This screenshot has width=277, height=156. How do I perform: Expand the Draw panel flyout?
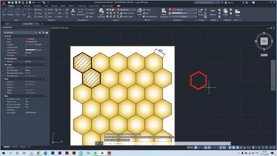(x=17, y=20)
